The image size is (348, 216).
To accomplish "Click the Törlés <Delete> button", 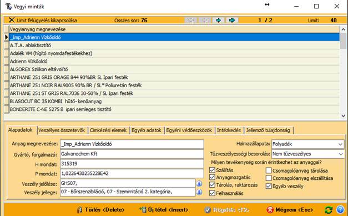I will tap(100, 209).
